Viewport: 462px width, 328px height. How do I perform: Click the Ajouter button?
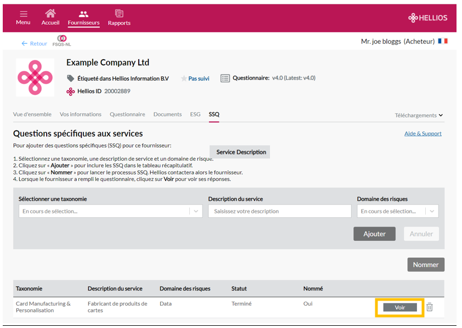[375, 234]
